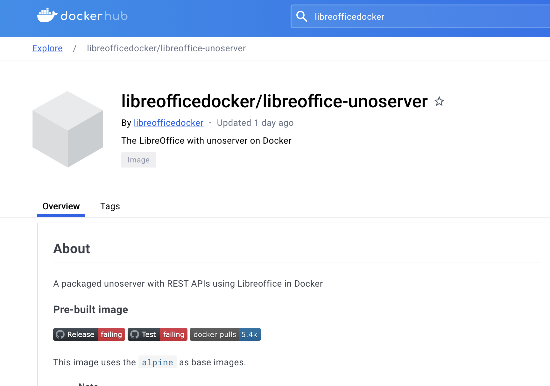
Task: Click the repository title heading
Action: point(274,101)
